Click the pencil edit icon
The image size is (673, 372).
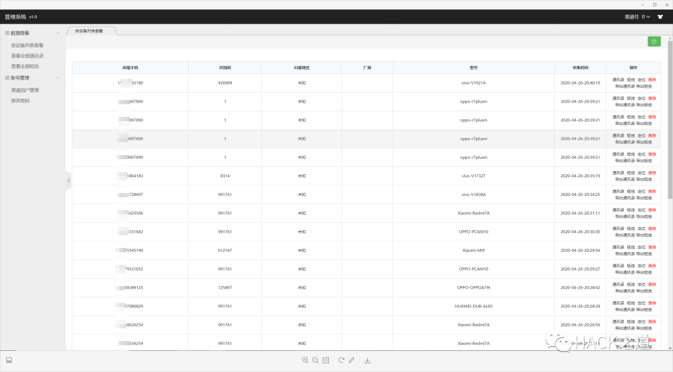pos(351,360)
